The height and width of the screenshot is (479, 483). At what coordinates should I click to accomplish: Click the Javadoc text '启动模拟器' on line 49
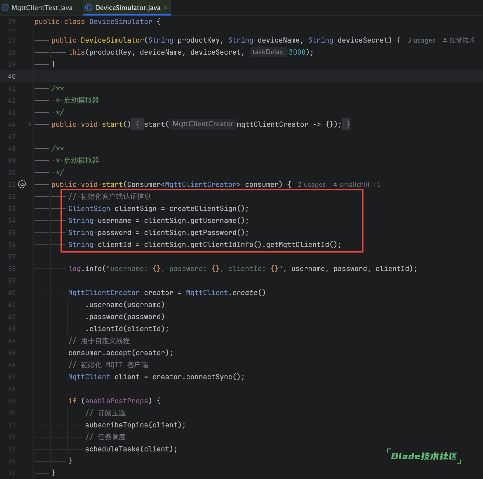click(x=81, y=160)
